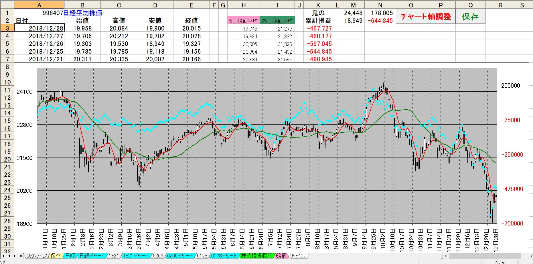This screenshot has width=533, height=264.
Task: Select the yellow 保存 sheet tab
Action: [x=56, y=256]
